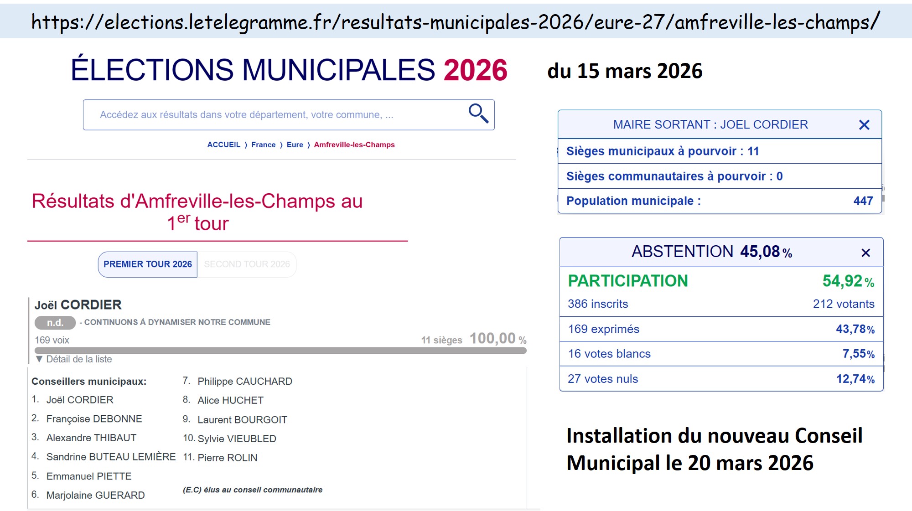
Task: Close the Abstention panel with X
Action: click(x=865, y=253)
